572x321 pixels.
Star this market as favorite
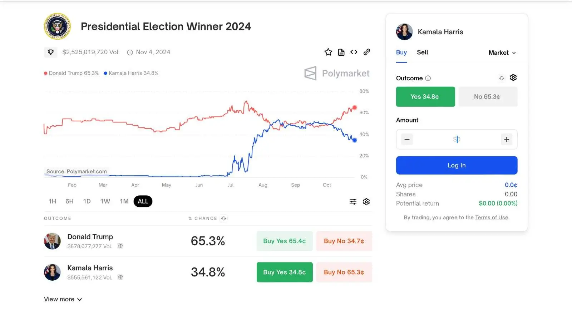pos(328,52)
